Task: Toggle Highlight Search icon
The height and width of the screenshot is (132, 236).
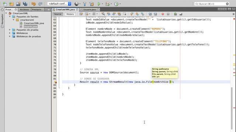Action: [119, 14]
